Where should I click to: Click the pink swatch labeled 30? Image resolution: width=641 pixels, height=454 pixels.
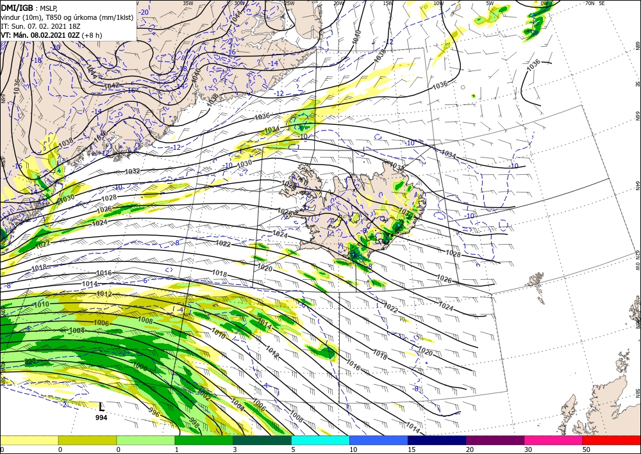tap(554, 441)
